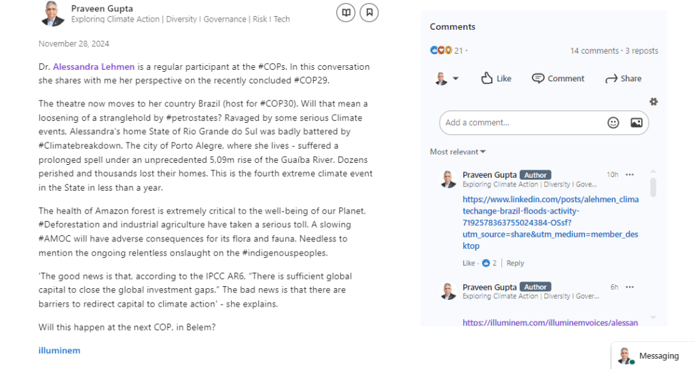
Task: Open options menu on the 6h comment
Action: 630,287
